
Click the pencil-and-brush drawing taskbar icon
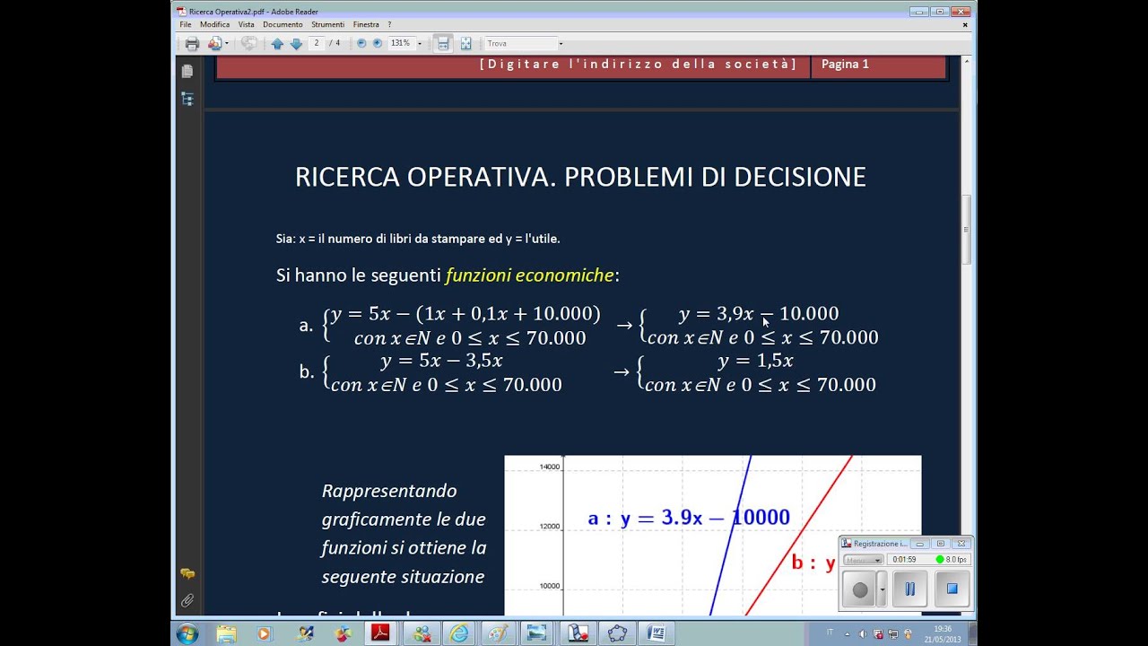[304, 633]
